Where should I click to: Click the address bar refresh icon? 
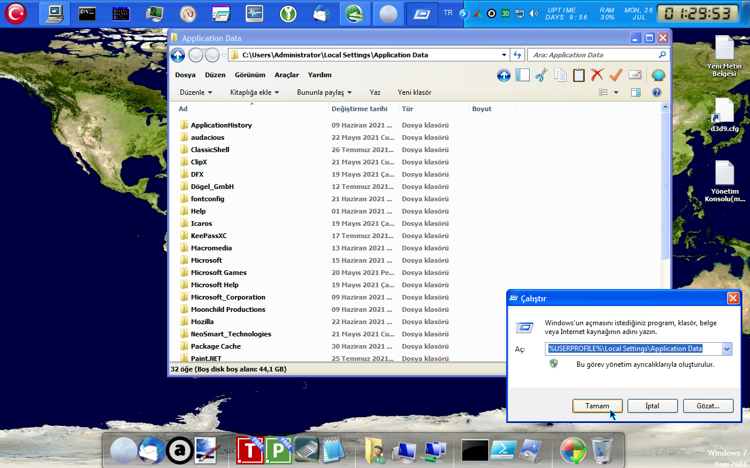(517, 55)
